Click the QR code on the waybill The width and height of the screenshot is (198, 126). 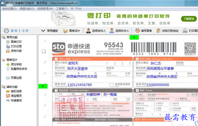(190, 48)
